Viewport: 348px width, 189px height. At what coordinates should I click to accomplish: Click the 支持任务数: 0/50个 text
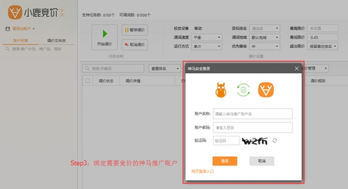pyautogui.click(x=98, y=15)
